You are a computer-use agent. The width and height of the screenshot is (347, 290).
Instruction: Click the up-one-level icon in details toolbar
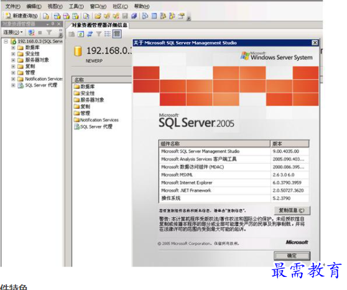72,34
